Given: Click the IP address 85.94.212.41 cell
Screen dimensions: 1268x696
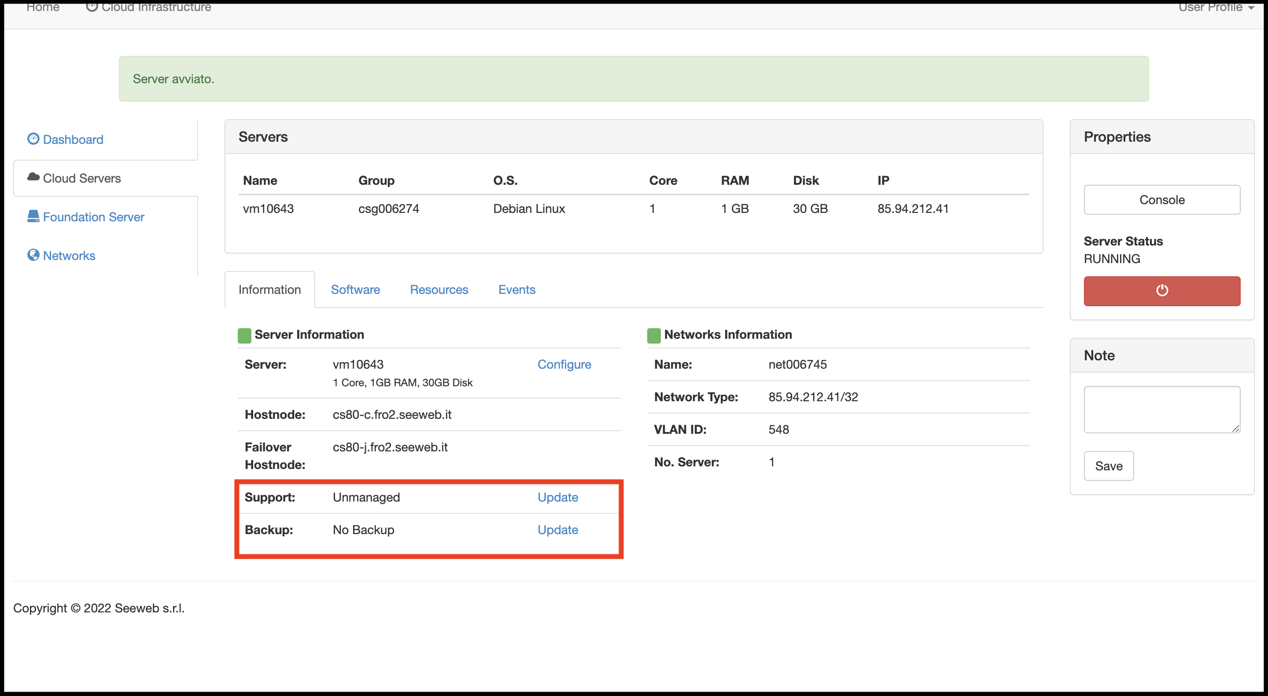Looking at the screenshot, I should [913, 209].
